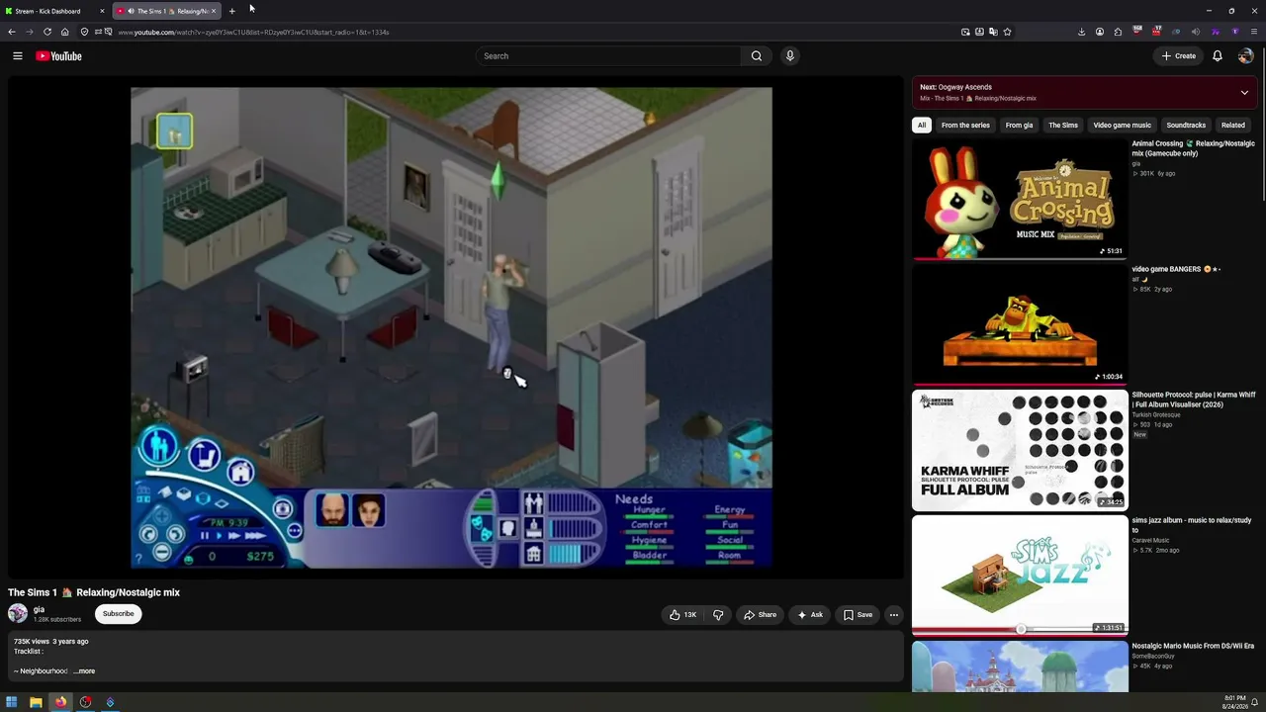This screenshot has height=712, width=1266.
Task: Click the Ask button
Action: tap(810, 615)
